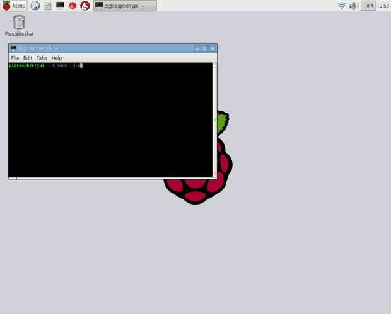Viewport: 391px width, 314px height.
Task: Open the Wolfram wolf icon
Action: click(x=85, y=6)
